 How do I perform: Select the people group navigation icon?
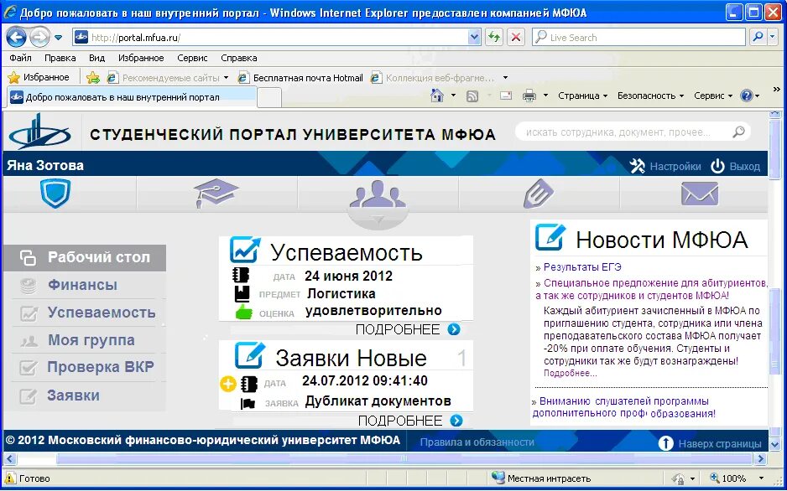coord(378,194)
